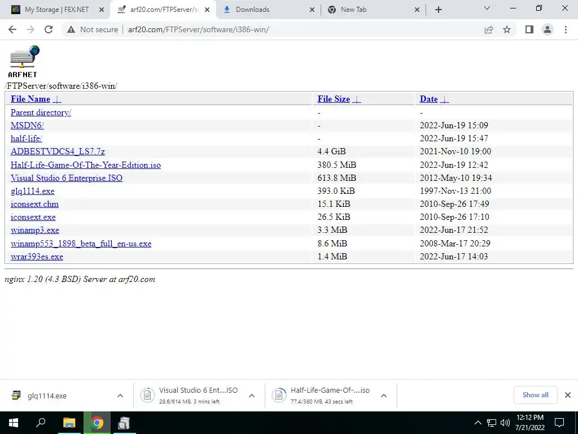
Task: Open the Chrome profile menu
Action: click(x=548, y=29)
